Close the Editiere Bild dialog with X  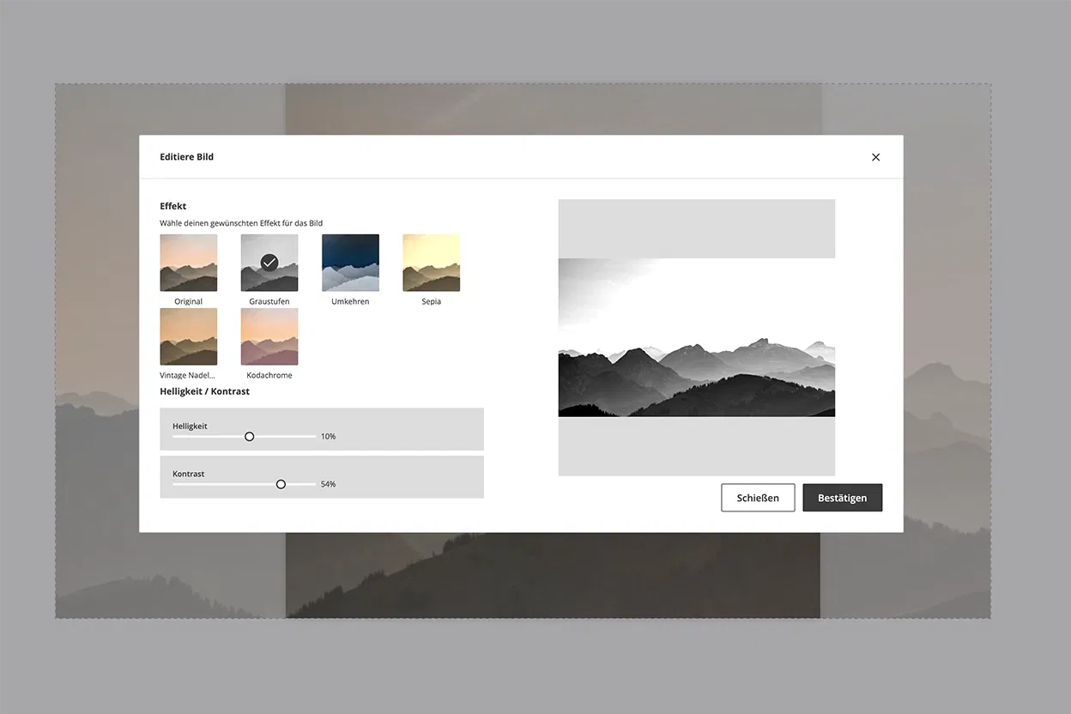875,157
